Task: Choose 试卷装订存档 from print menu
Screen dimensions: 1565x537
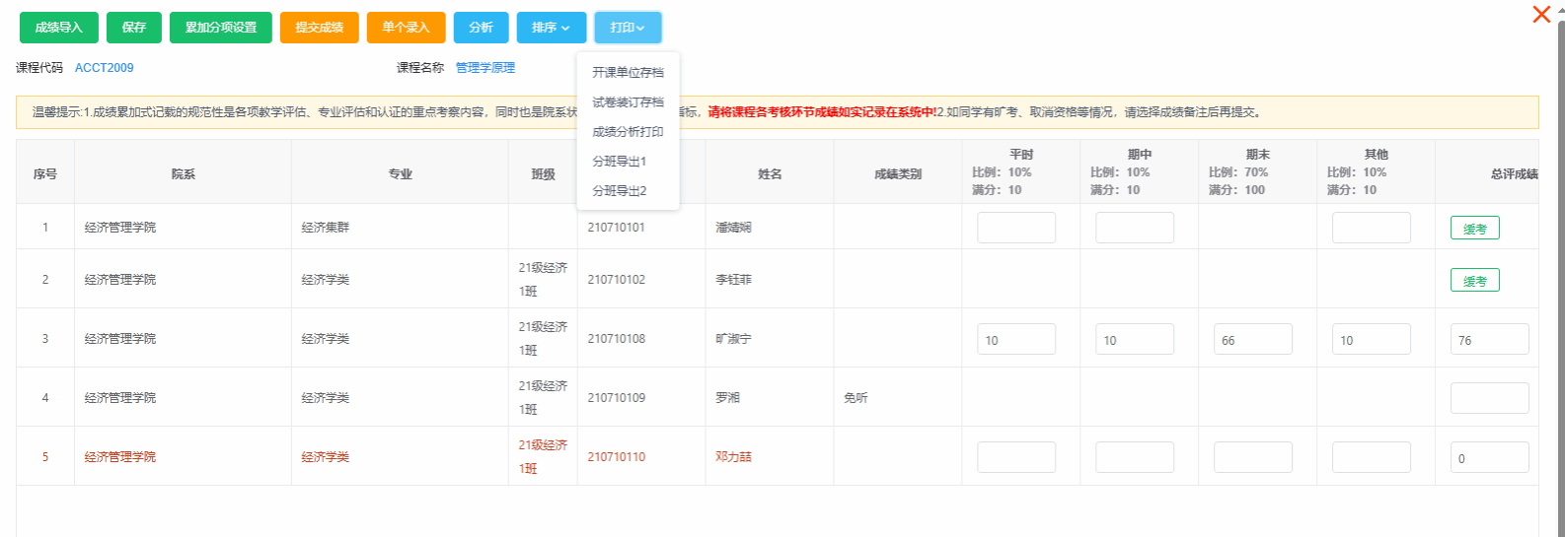Action: coord(629,102)
